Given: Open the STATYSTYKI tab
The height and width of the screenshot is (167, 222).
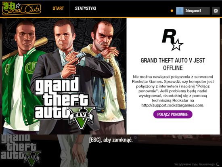Looking at the screenshot, I should tap(86, 8).
